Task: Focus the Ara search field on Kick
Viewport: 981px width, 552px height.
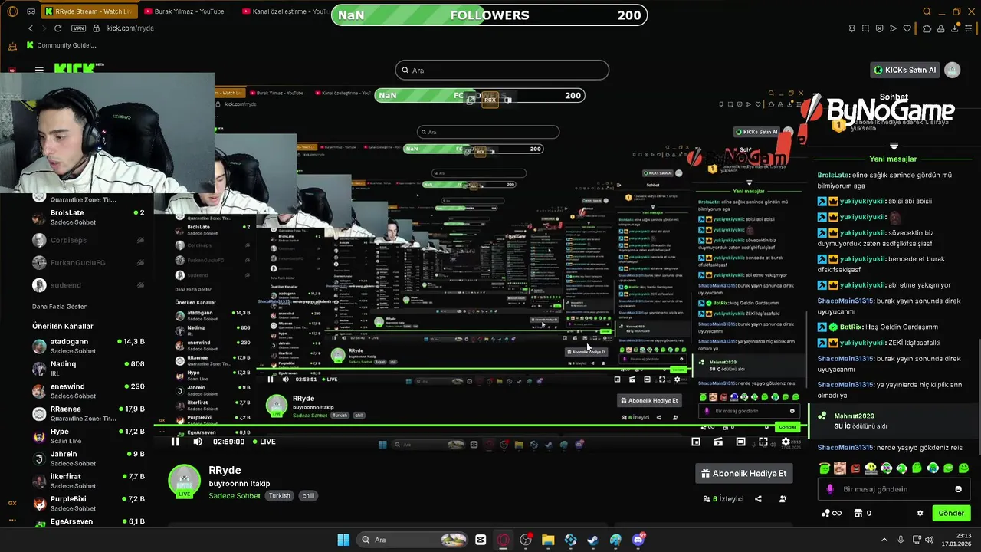Action: coord(502,71)
